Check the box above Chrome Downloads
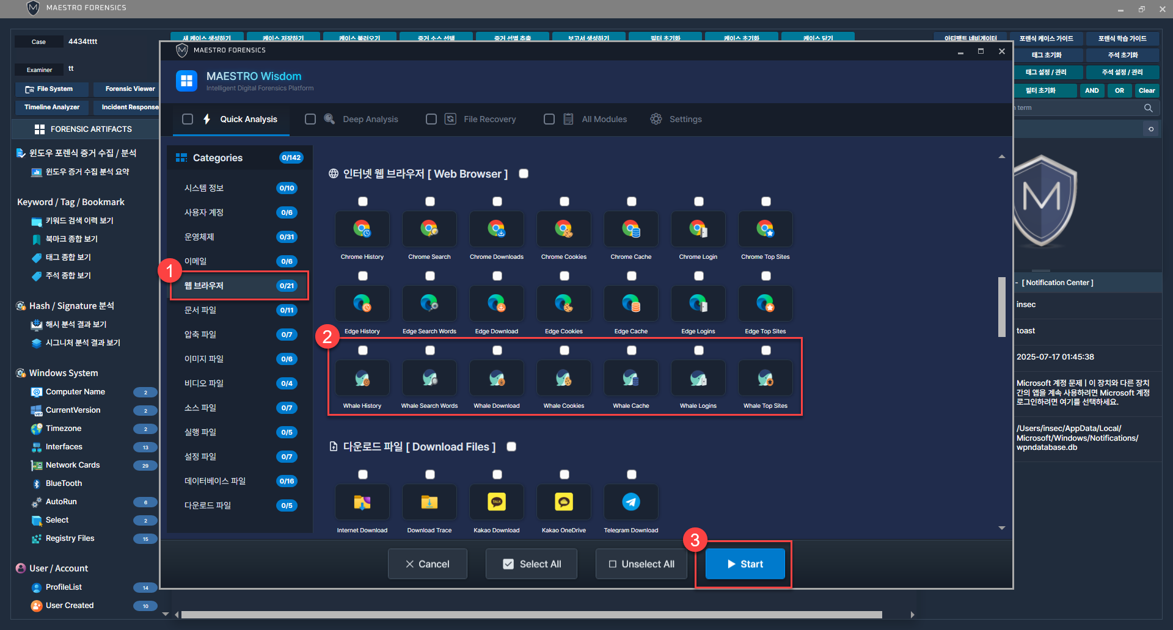1173x630 pixels. 497,201
